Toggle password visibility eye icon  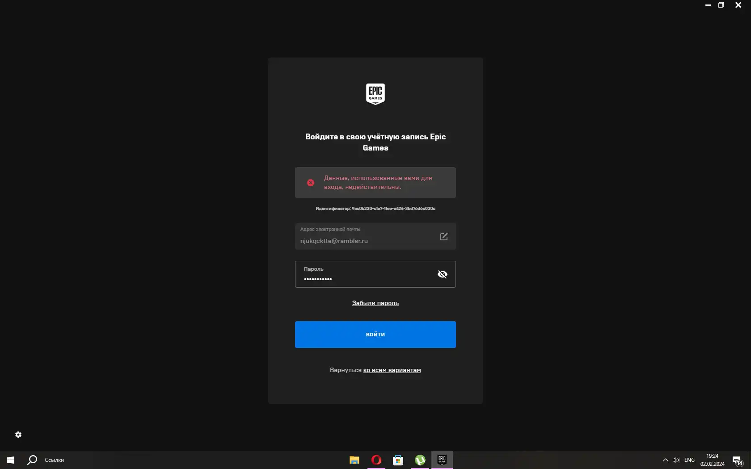[443, 274]
